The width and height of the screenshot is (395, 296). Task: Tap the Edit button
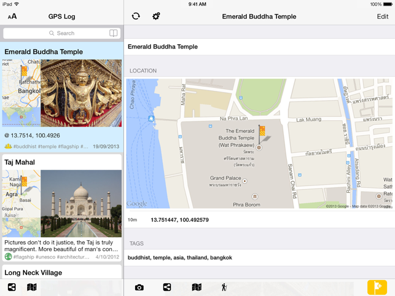click(x=382, y=17)
